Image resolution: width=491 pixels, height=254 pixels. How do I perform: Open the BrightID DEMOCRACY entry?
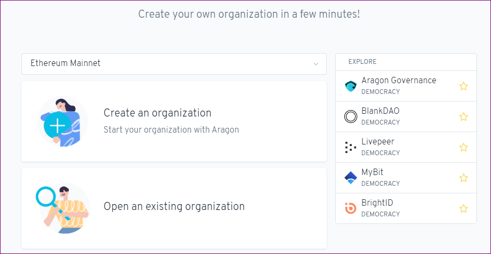[x=406, y=208]
